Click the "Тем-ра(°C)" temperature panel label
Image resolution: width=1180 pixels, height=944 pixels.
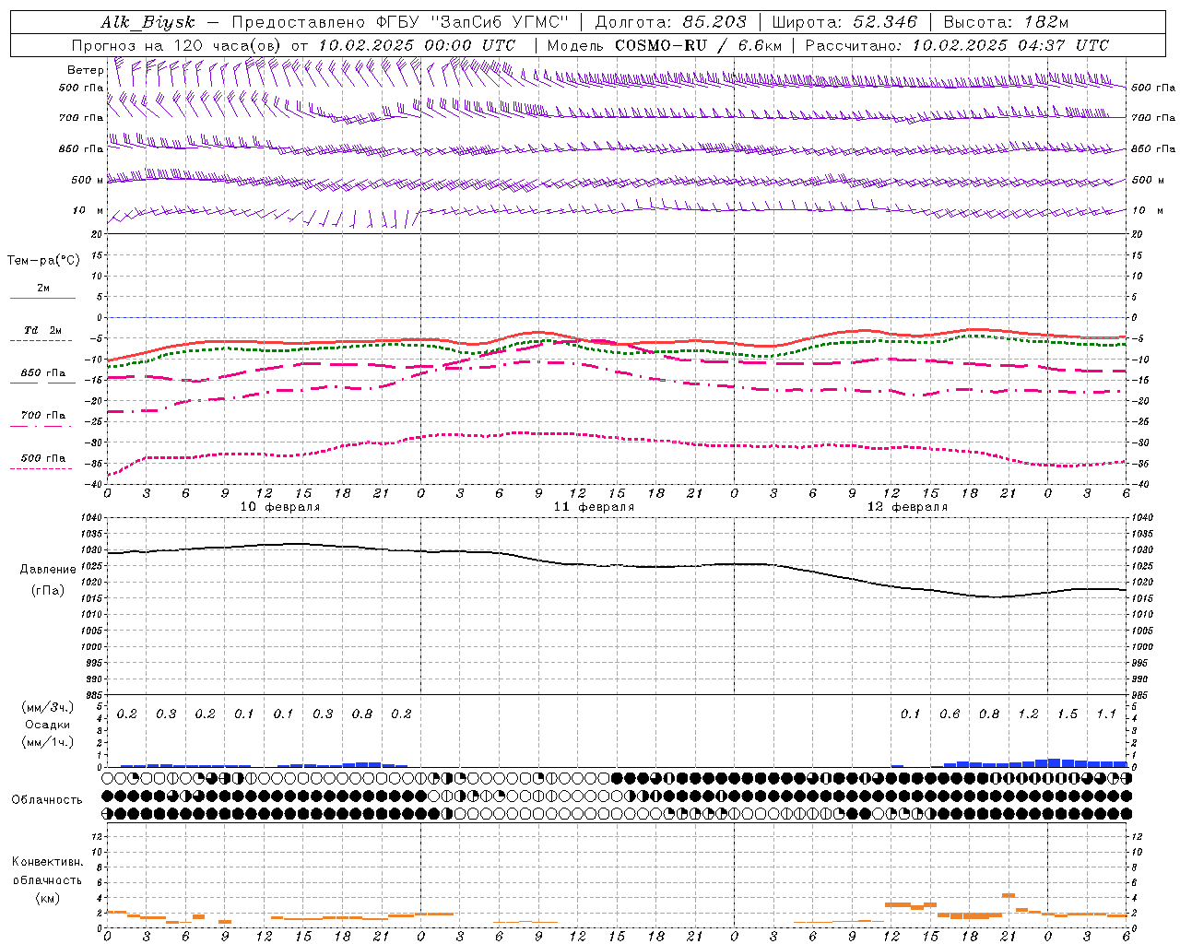(43, 261)
